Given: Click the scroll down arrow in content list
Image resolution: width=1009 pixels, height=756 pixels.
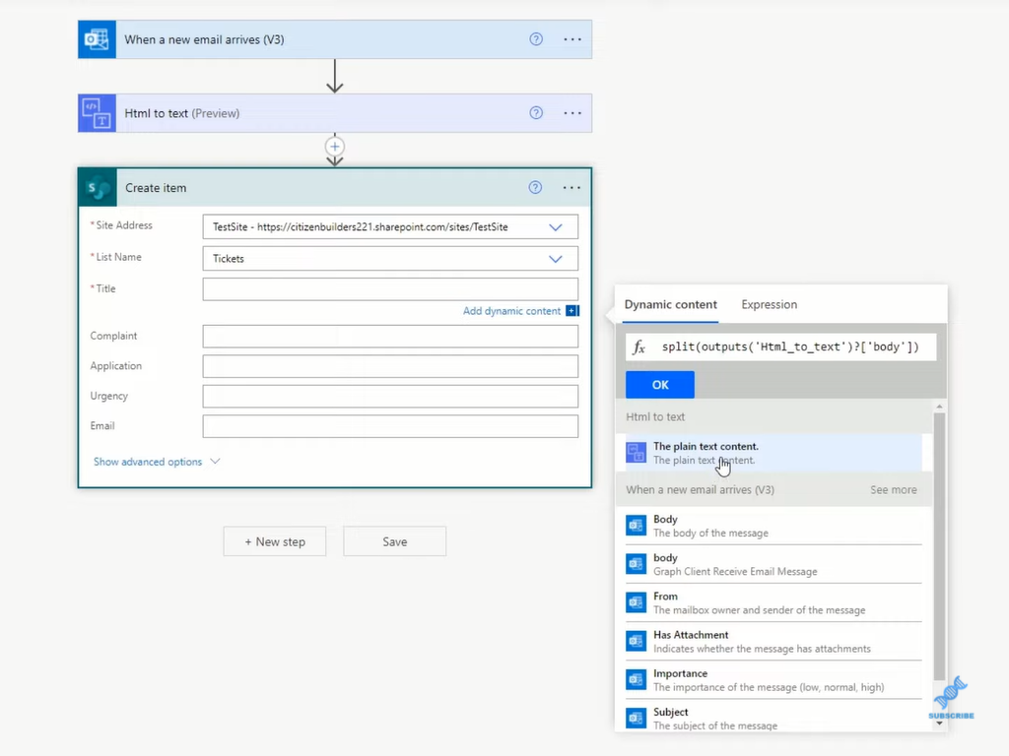Looking at the screenshot, I should [939, 724].
